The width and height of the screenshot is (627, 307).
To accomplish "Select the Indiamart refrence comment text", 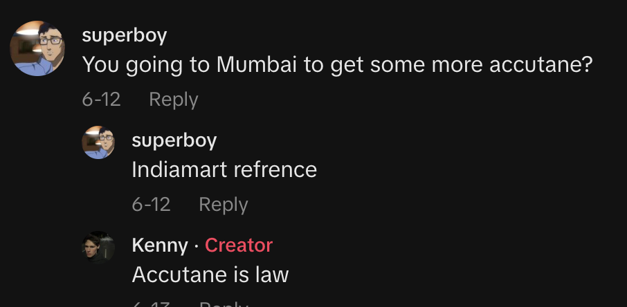I will coord(224,169).
